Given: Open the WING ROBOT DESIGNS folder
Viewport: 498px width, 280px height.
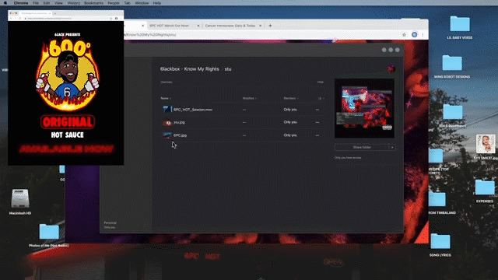Looking at the screenshot, I should tap(452, 63).
